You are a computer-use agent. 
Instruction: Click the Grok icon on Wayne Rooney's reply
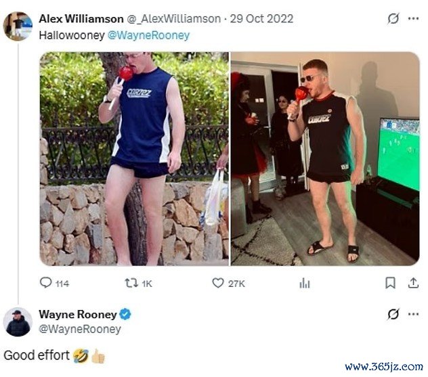tap(393, 314)
